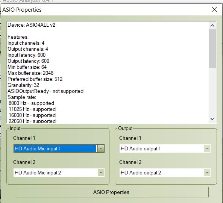This screenshot has width=223, height=203.
Task: Click '8000 Hz - supported' line
Action: pyautogui.click(x=31, y=103)
